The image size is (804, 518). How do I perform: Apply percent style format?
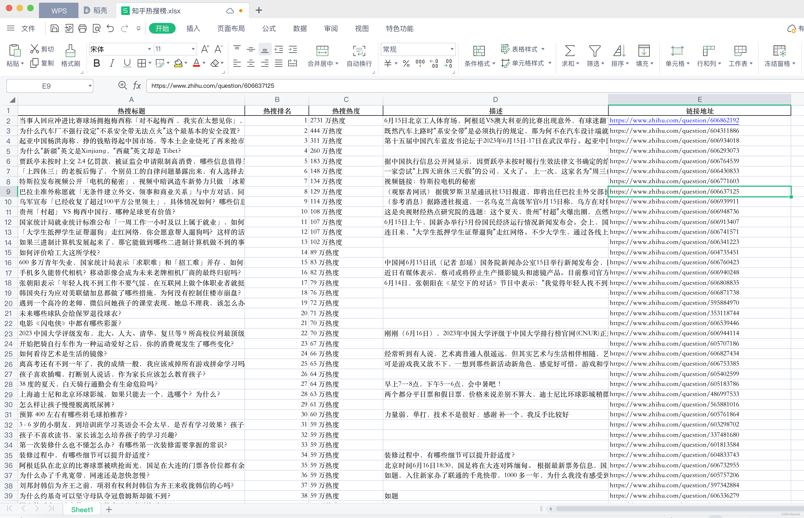click(406, 63)
